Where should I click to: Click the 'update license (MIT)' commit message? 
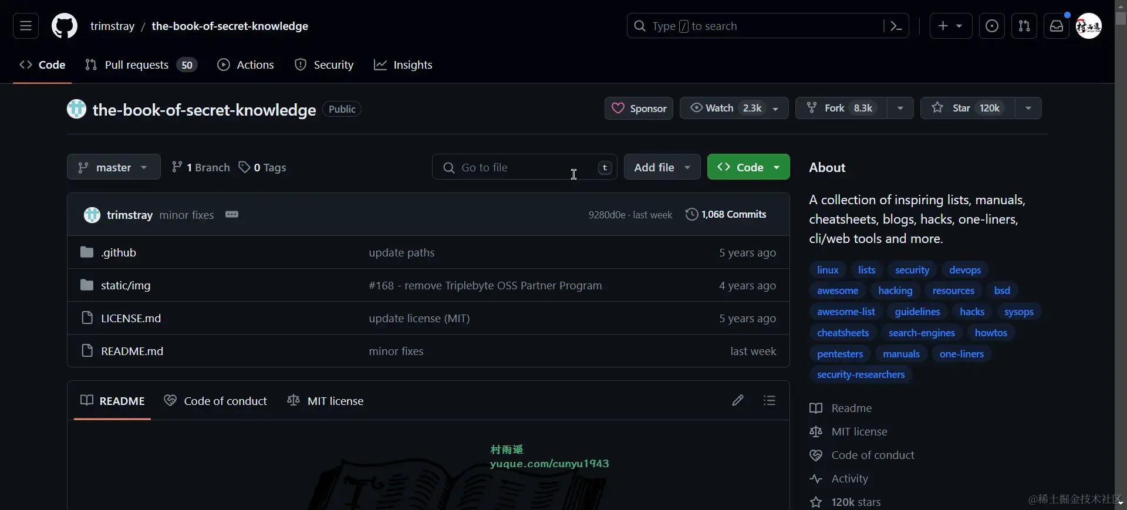point(419,318)
